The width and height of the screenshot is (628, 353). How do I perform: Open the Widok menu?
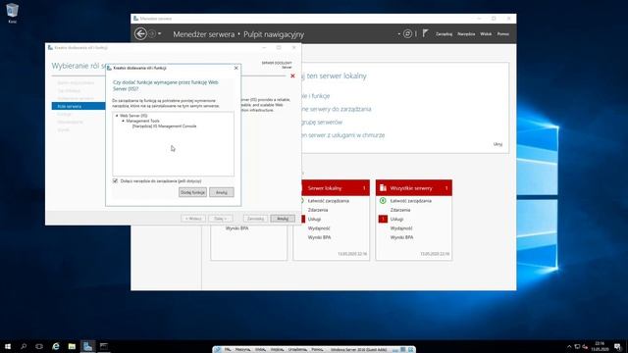coord(486,34)
